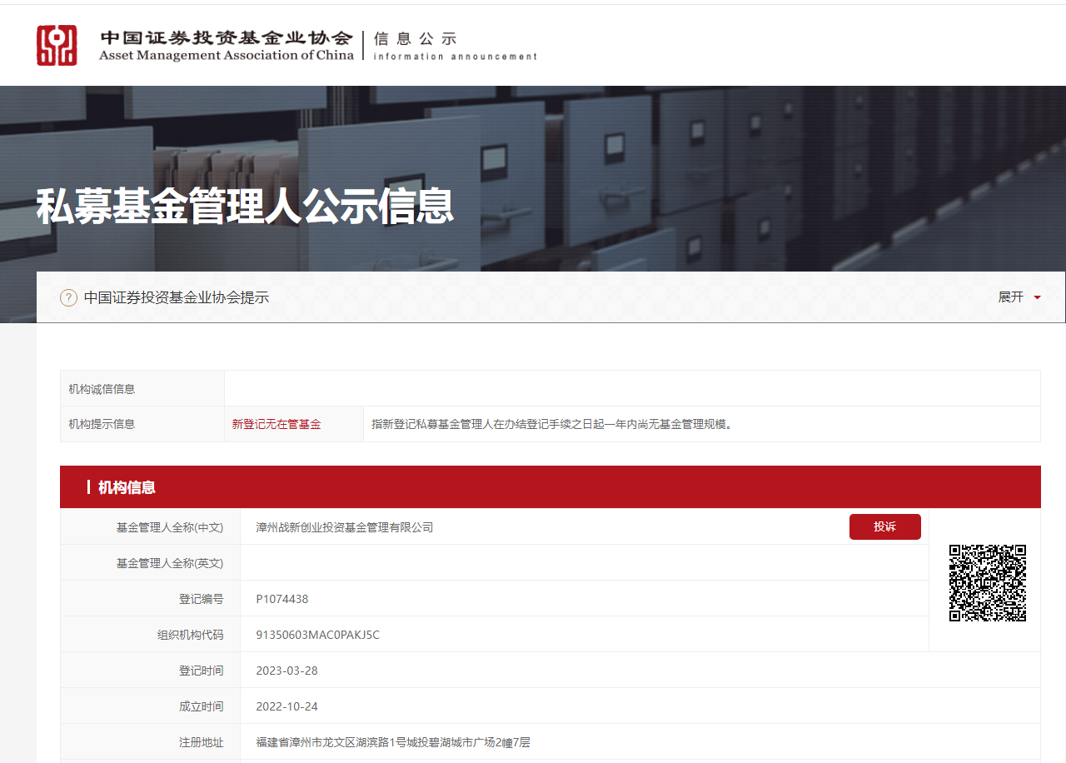Click the question mark icon beside 中国证券投资基金业协会提示
1066x763 pixels.
(68, 297)
